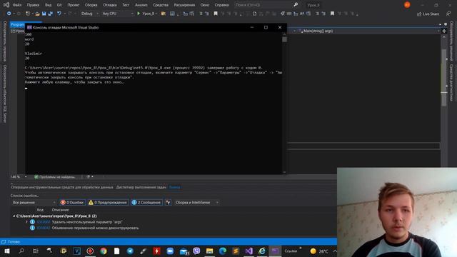The height and width of the screenshot is (257, 457).
Task: Open the Сборка и IntelliSense dropdown
Action: point(197,203)
